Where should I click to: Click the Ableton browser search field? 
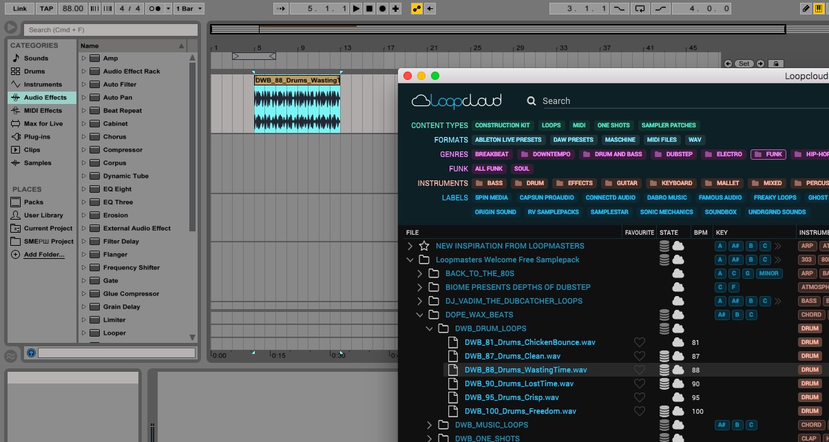click(x=110, y=30)
